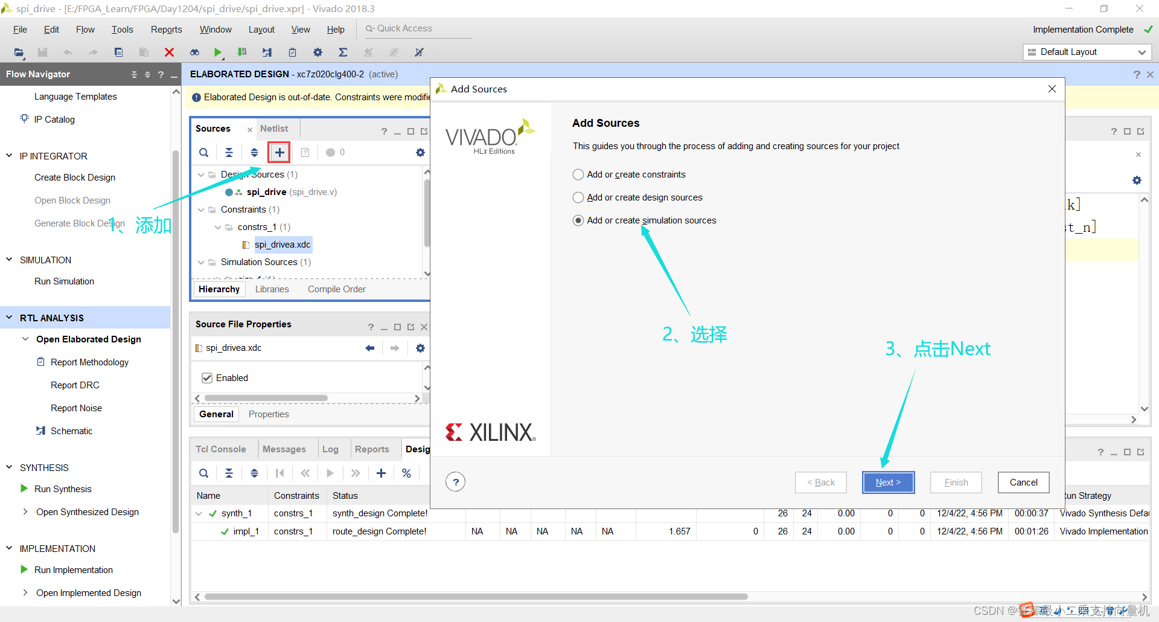
Task: Click the search icon in Sources panel
Action: [x=204, y=152]
